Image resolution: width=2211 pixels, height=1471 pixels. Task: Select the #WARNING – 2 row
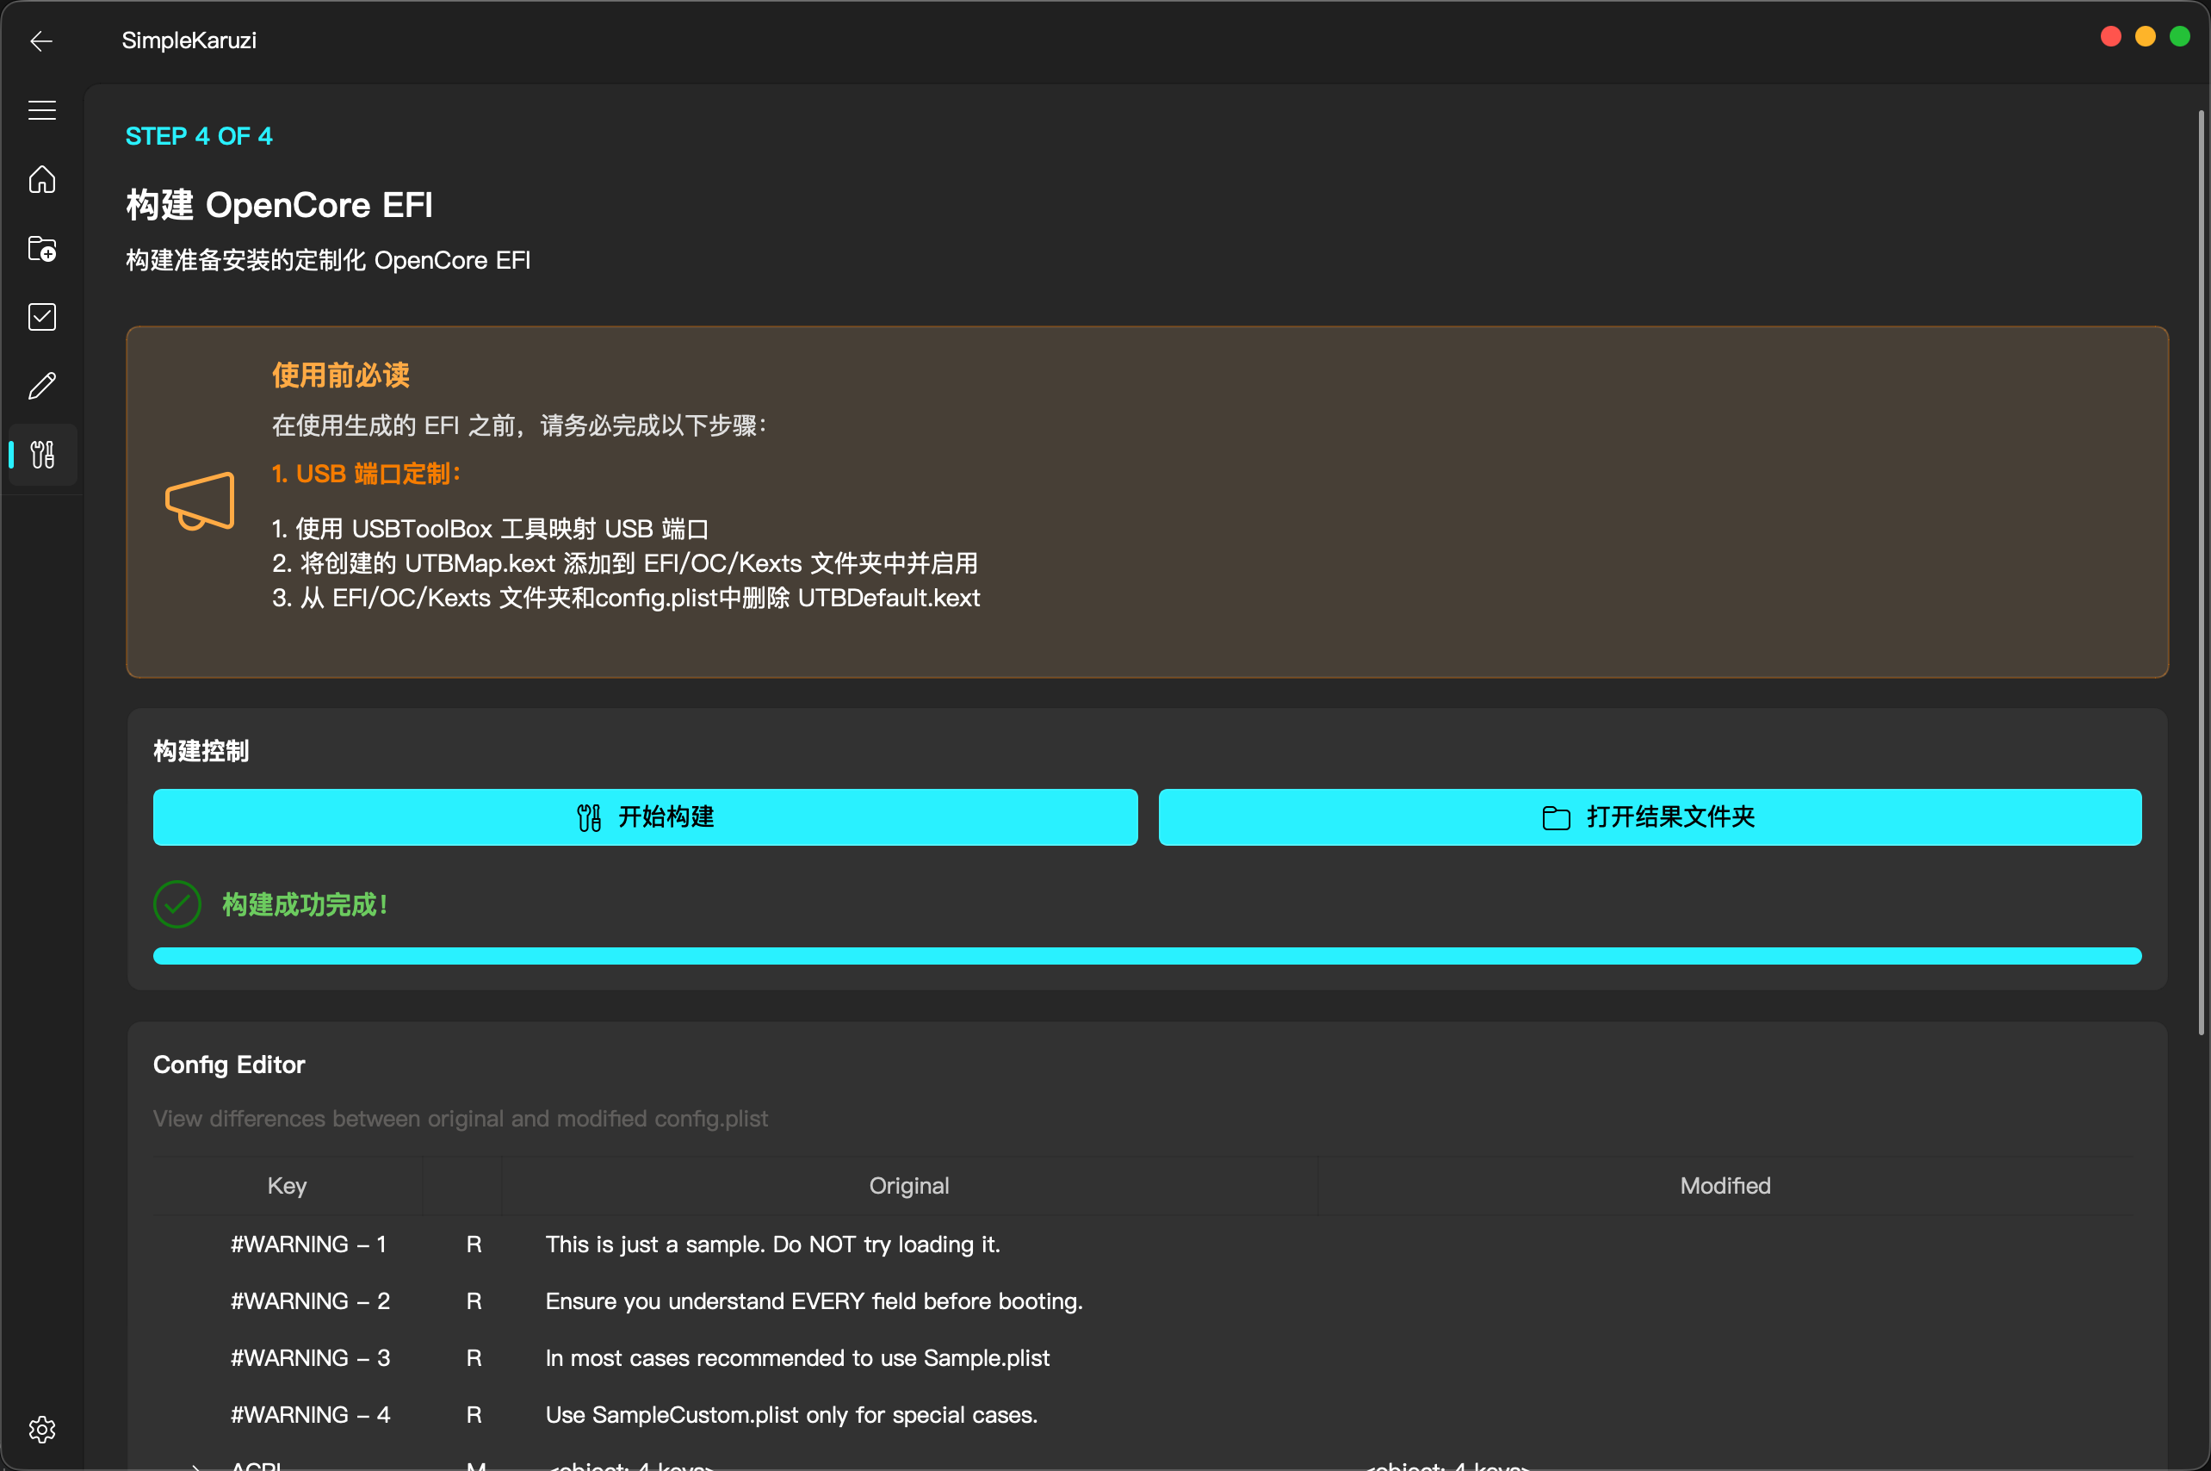(309, 1301)
